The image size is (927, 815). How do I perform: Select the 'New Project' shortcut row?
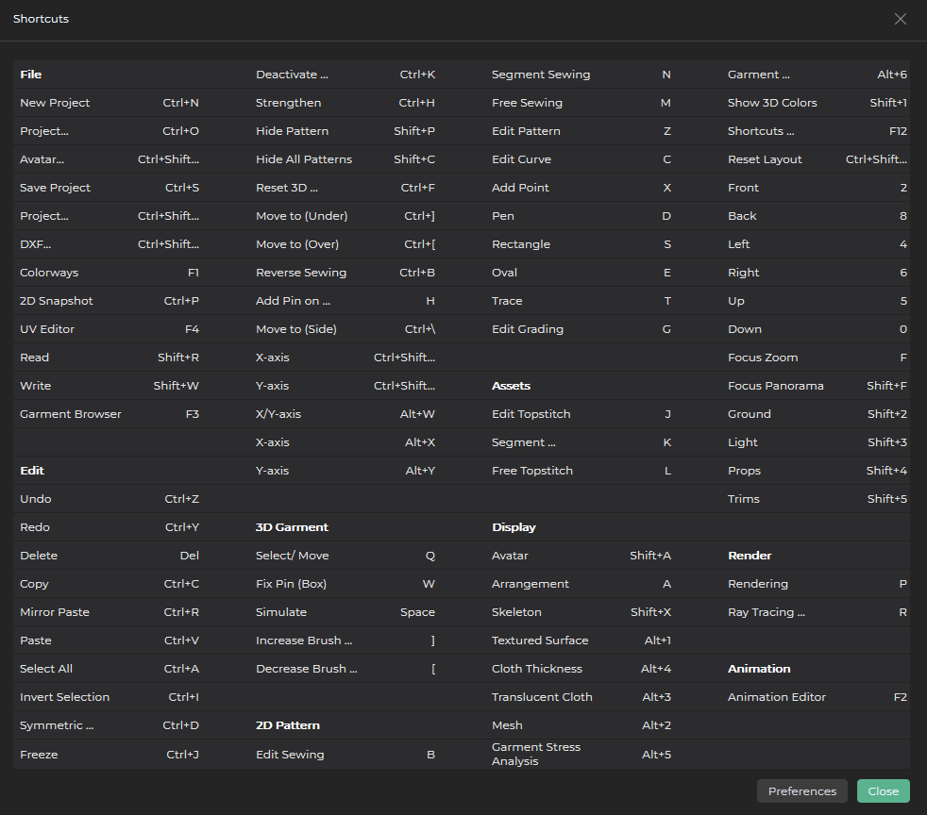point(110,103)
